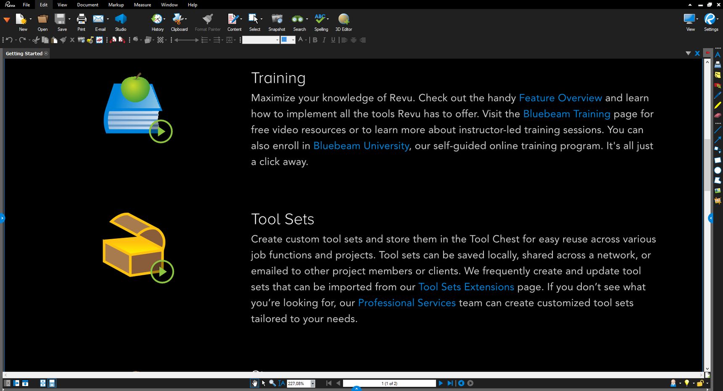Switch to the Getting Started tab
This screenshot has height=391, width=723.
point(27,53)
